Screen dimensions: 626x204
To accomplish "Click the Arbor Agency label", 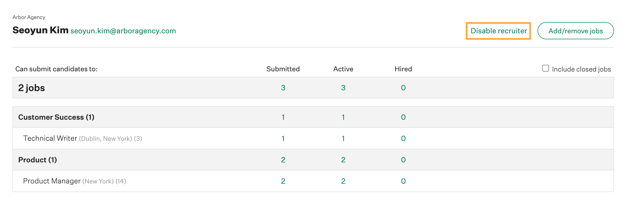I will 29,17.
